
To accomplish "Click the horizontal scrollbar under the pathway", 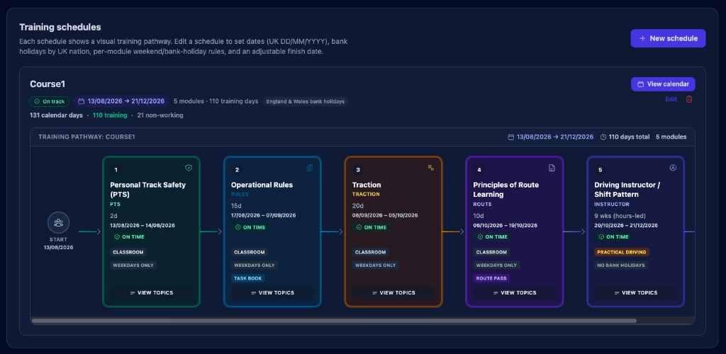I will pos(334,321).
